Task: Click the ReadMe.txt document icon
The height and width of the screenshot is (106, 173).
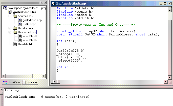Action: (x=15, y=44)
